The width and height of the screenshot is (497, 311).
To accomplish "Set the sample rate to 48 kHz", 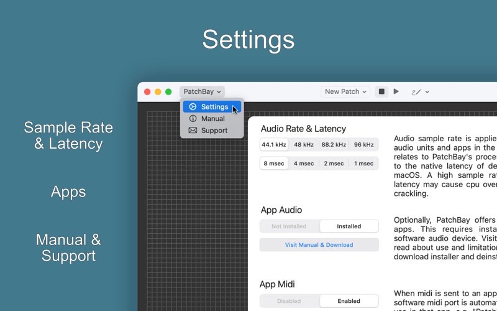I will click(304, 145).
